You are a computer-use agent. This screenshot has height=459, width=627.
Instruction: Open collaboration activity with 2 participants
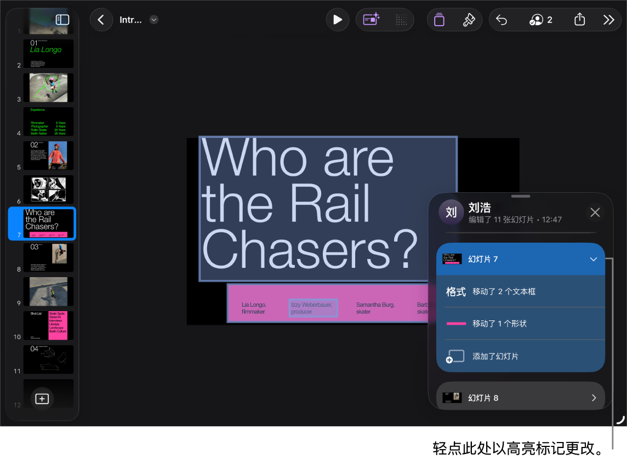click(x=540, y=20)
